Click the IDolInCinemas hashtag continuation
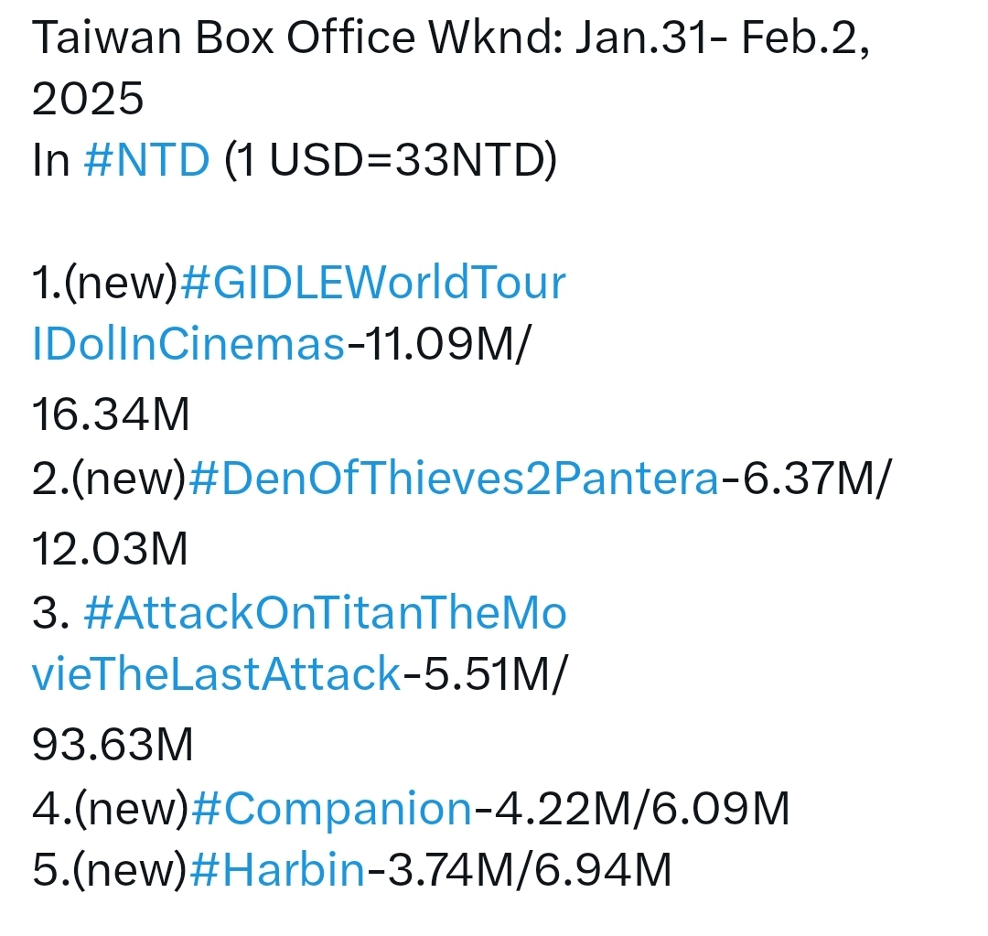 point(188,346)
